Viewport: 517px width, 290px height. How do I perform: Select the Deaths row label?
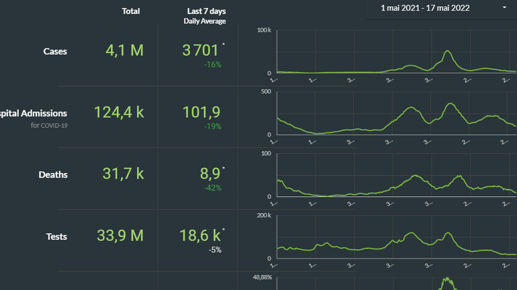(53, 175)
